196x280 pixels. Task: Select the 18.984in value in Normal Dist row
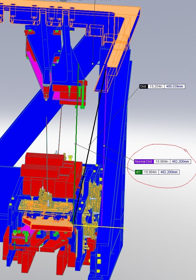click(162, 161)
